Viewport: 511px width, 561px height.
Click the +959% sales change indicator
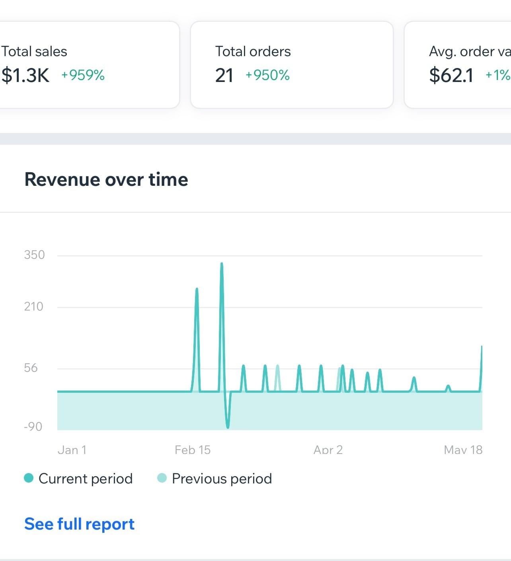[x=83, y=75]
